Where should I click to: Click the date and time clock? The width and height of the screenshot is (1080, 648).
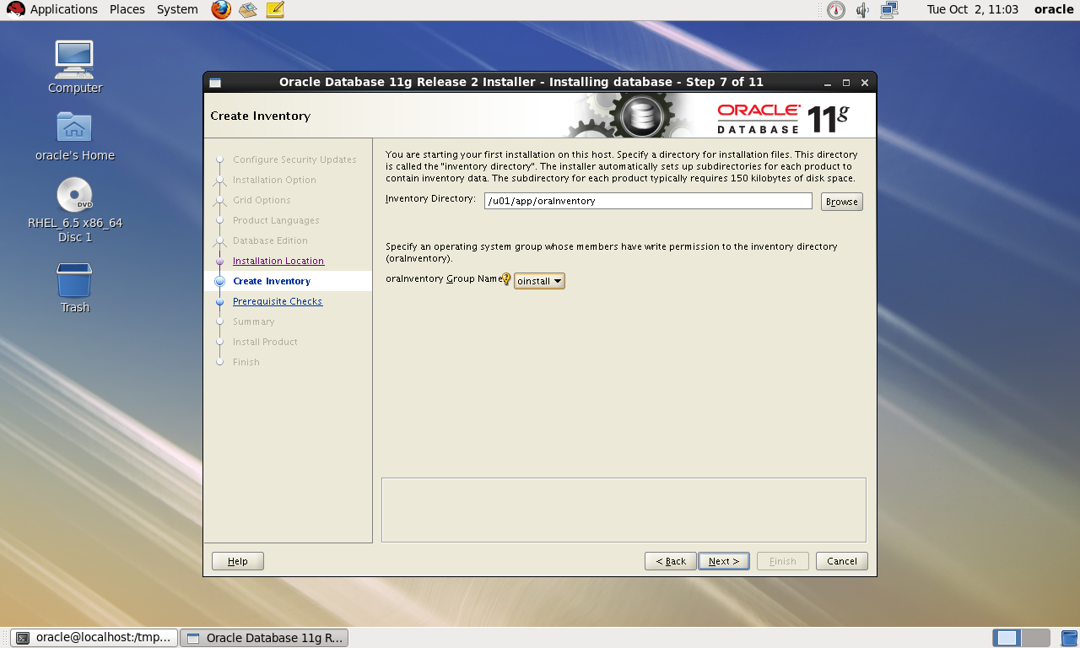tap(972, 9)
